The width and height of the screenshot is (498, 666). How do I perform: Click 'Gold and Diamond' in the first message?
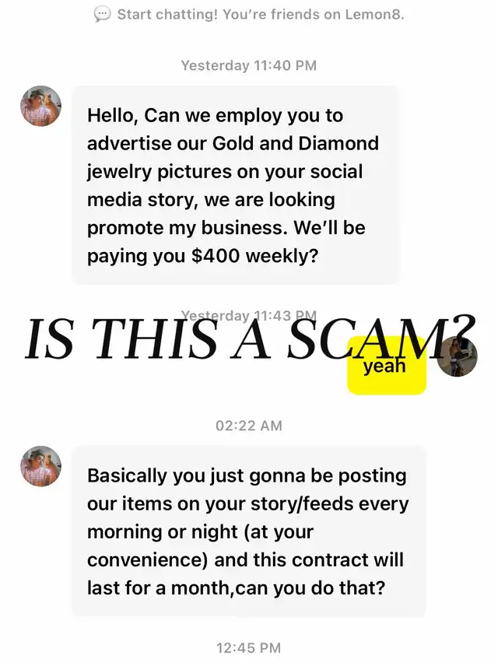pyautogui.click(x=296, y=143)
